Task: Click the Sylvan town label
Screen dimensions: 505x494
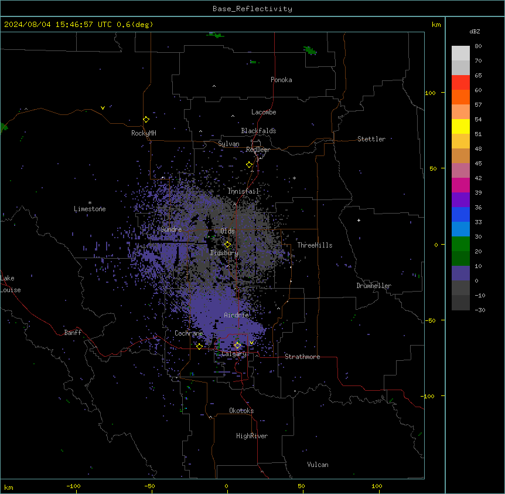Action: tap(228, 144)
